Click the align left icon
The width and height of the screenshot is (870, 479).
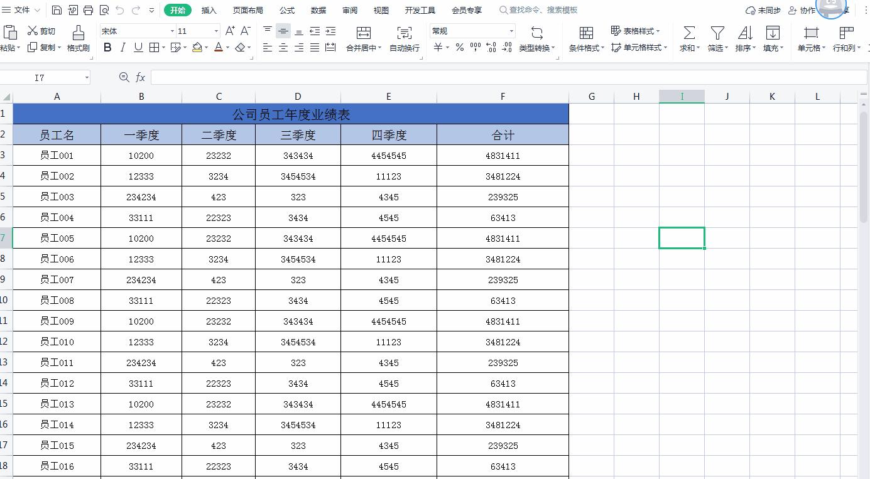[x=268, y=47]
